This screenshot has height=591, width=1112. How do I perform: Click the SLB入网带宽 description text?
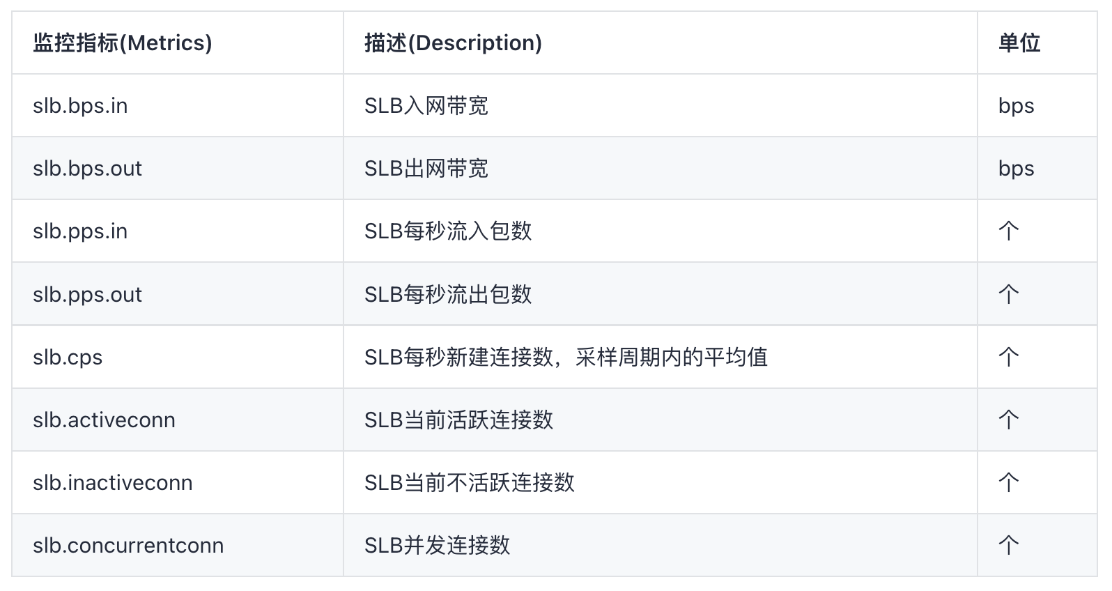tap(426, 106)
